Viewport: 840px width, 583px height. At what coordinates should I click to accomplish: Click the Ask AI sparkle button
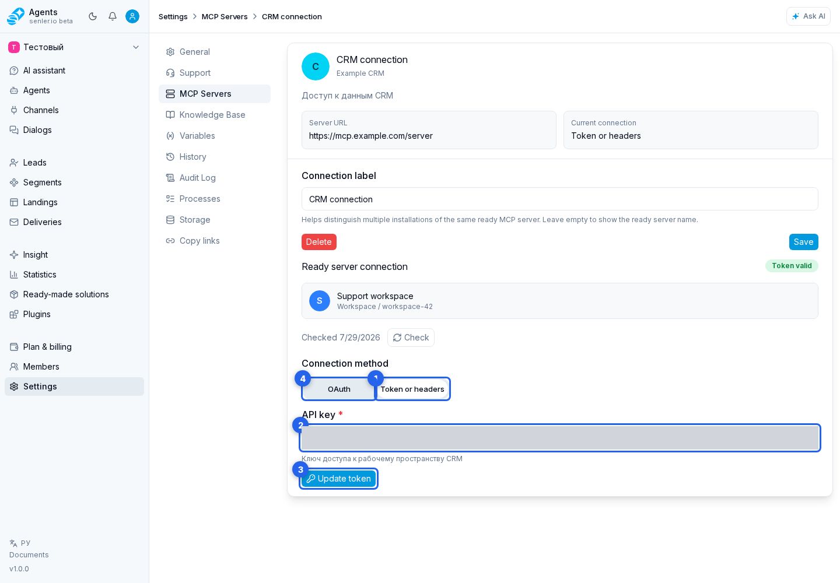(808, 16)
